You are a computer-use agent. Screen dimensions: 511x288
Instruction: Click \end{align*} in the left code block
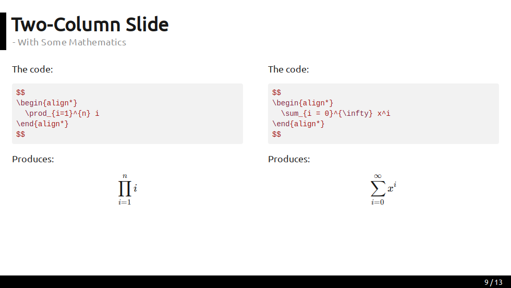(42, 124)
